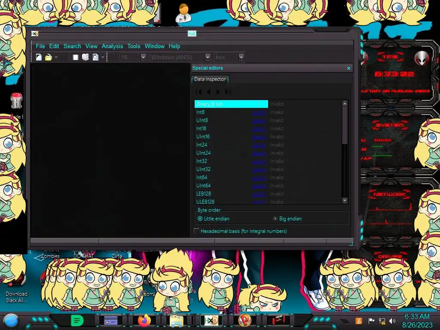440x330 pixels.
Task: Open the Window menu
Action: tap(154, 46)
